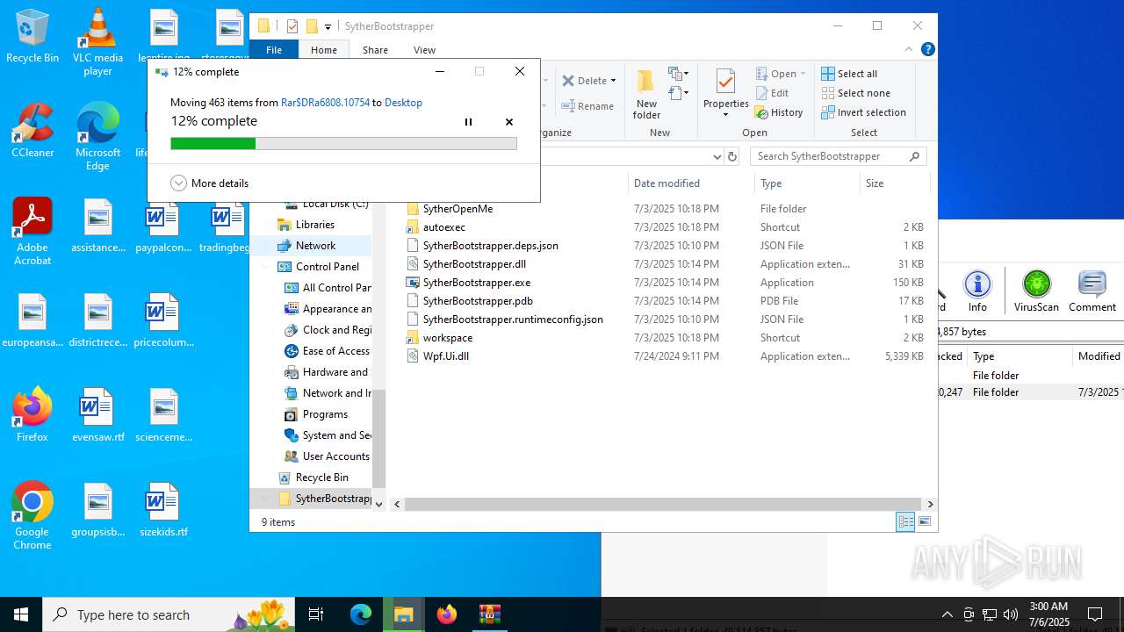Open Firefox from the taskbar
The width and height of the screenshot is (1124, 632).
pos(447,614)
